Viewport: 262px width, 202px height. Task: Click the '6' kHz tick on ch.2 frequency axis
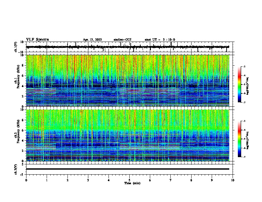click(x=23, y=130)
